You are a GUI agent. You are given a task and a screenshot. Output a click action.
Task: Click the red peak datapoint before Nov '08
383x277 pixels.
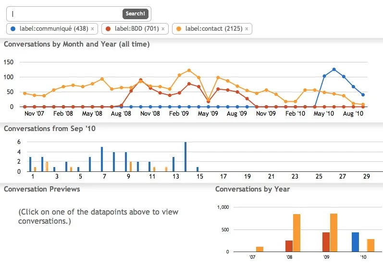pyautogui.click(x=141, y=80)
